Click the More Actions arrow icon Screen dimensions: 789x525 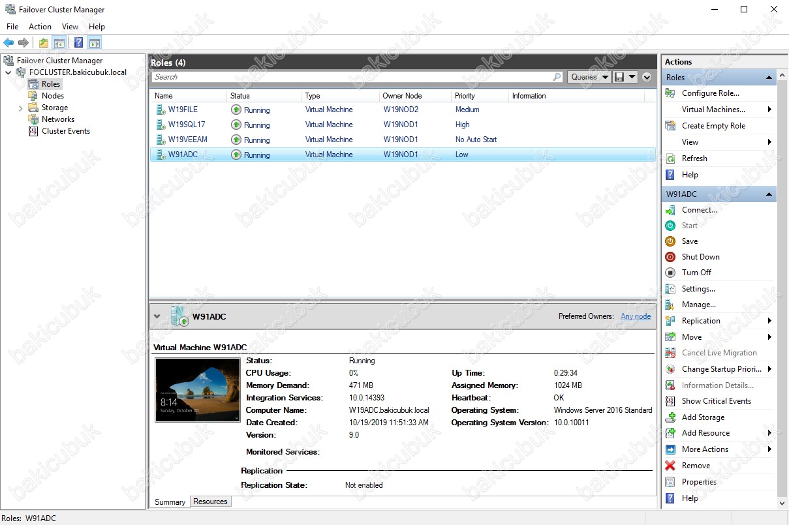tap(670, 449)
